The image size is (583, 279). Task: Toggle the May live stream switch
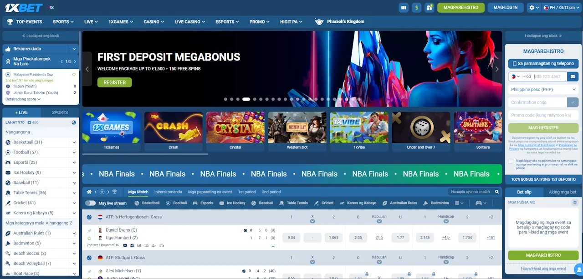coord(90,203)
